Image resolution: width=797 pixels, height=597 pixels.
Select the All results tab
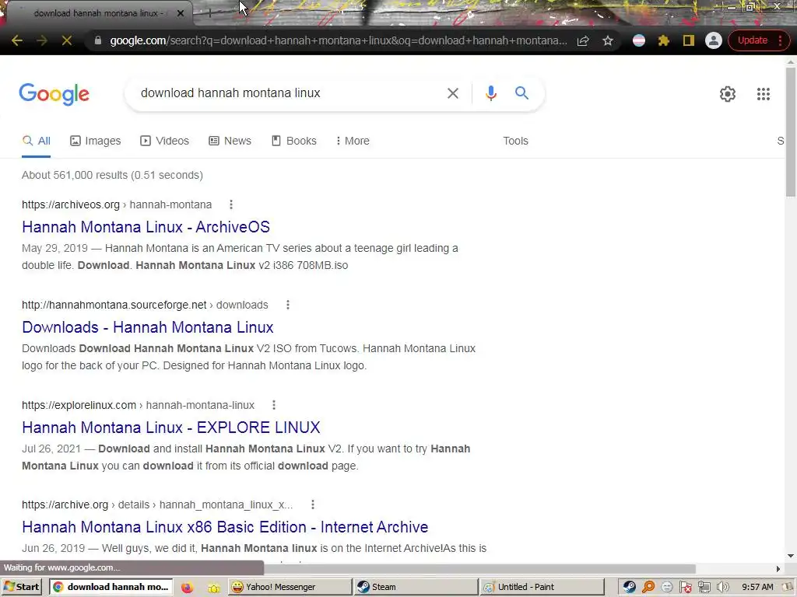[x=36, y=141]
